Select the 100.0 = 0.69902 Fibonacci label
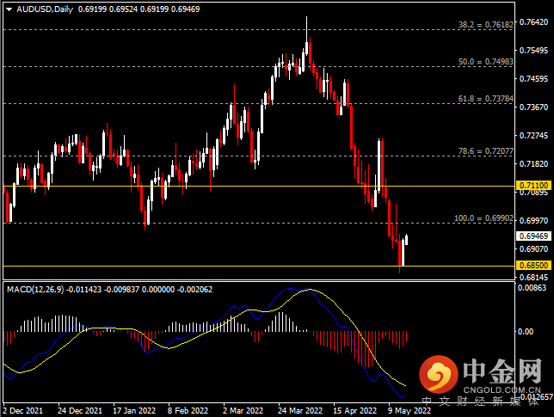The image size is (554, 417). click(x=483, y=218)
